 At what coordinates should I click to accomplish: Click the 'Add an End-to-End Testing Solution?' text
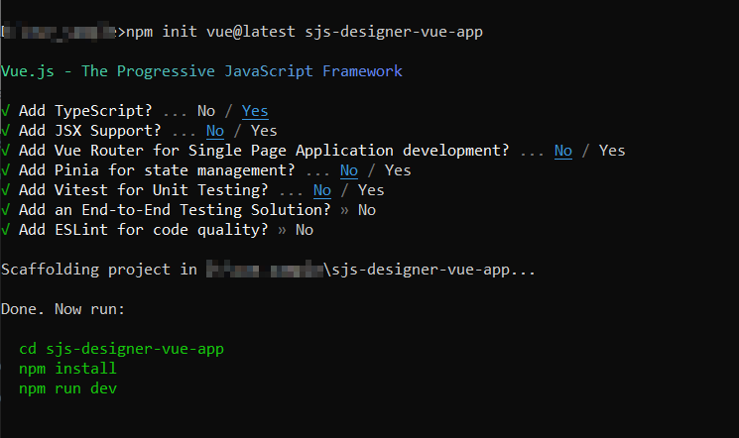coord(175,210)
